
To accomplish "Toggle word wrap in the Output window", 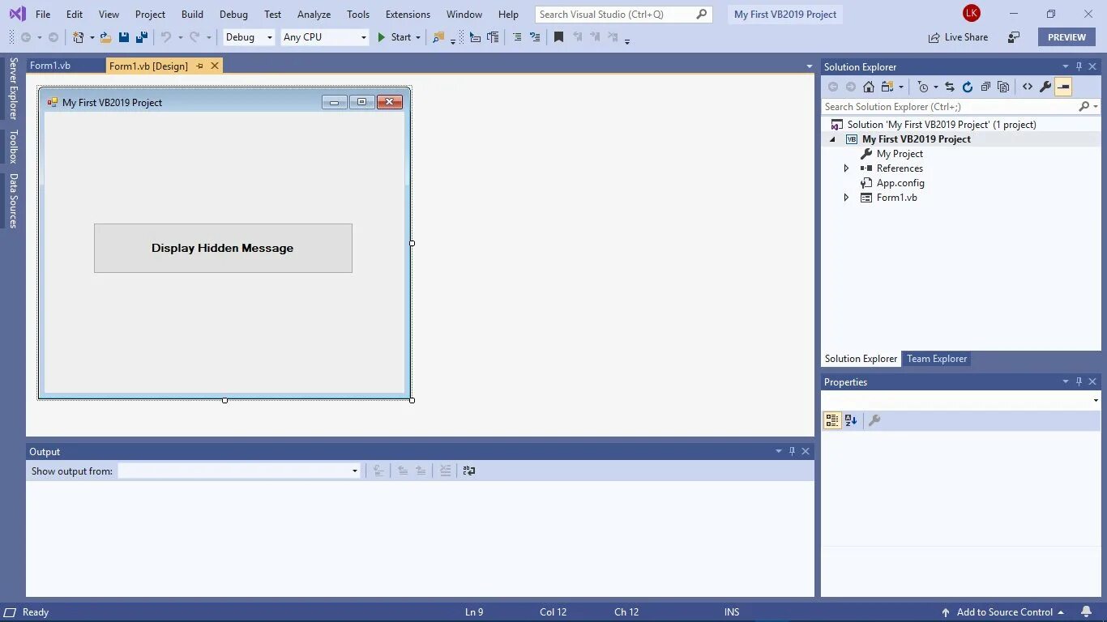I will coord(468,471).
